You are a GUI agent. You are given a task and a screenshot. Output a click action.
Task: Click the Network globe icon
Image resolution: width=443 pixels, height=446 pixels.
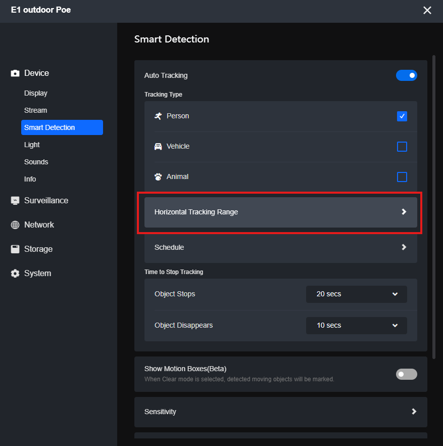[x=15, y=225]
